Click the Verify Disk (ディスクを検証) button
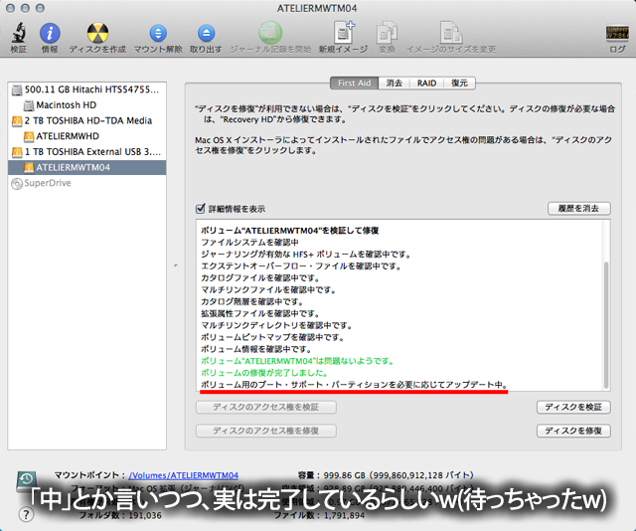 pos(573,407)
